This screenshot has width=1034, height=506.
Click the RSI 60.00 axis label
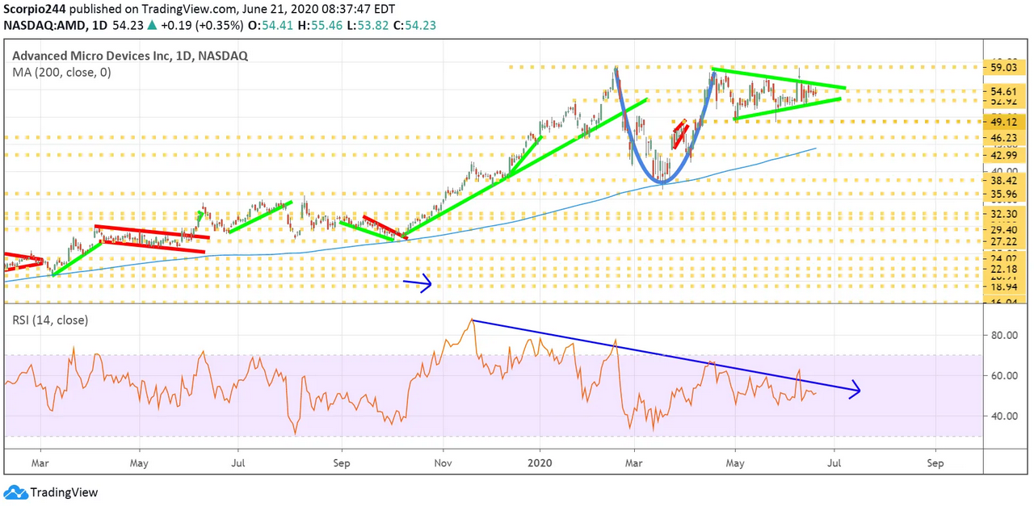1006,376
